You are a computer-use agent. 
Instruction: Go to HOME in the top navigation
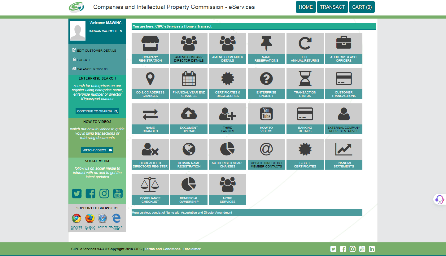point(306,7)
